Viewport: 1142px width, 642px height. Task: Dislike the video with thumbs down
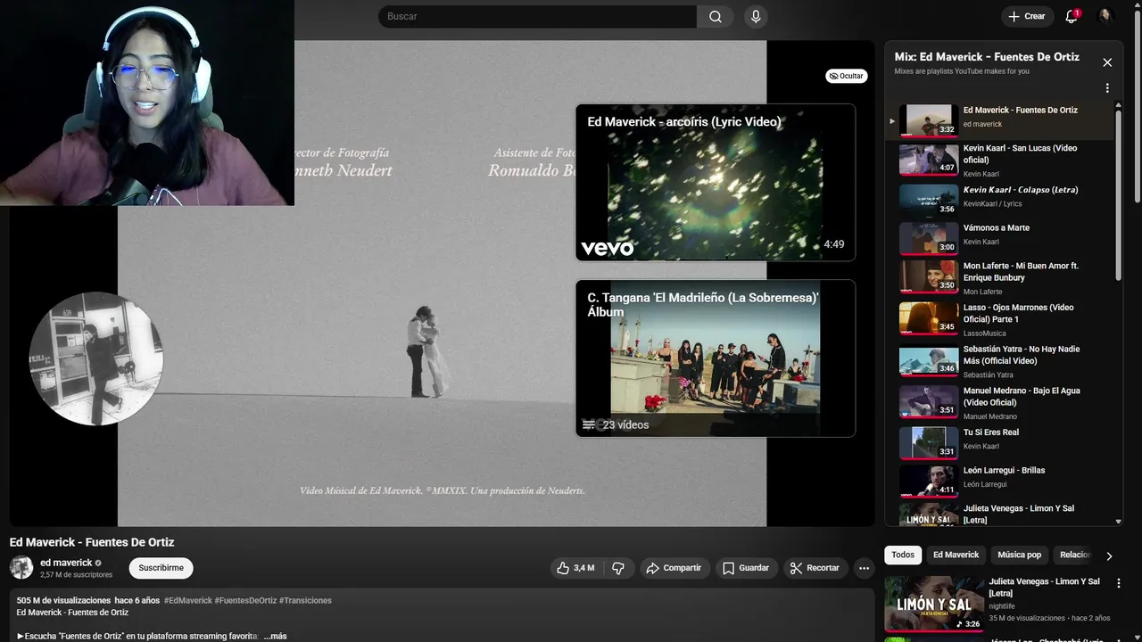[617, 568]
